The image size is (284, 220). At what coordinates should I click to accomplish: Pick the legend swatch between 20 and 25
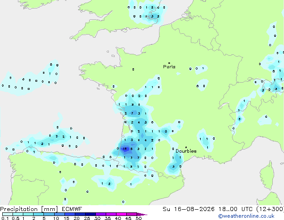point(80,214)
